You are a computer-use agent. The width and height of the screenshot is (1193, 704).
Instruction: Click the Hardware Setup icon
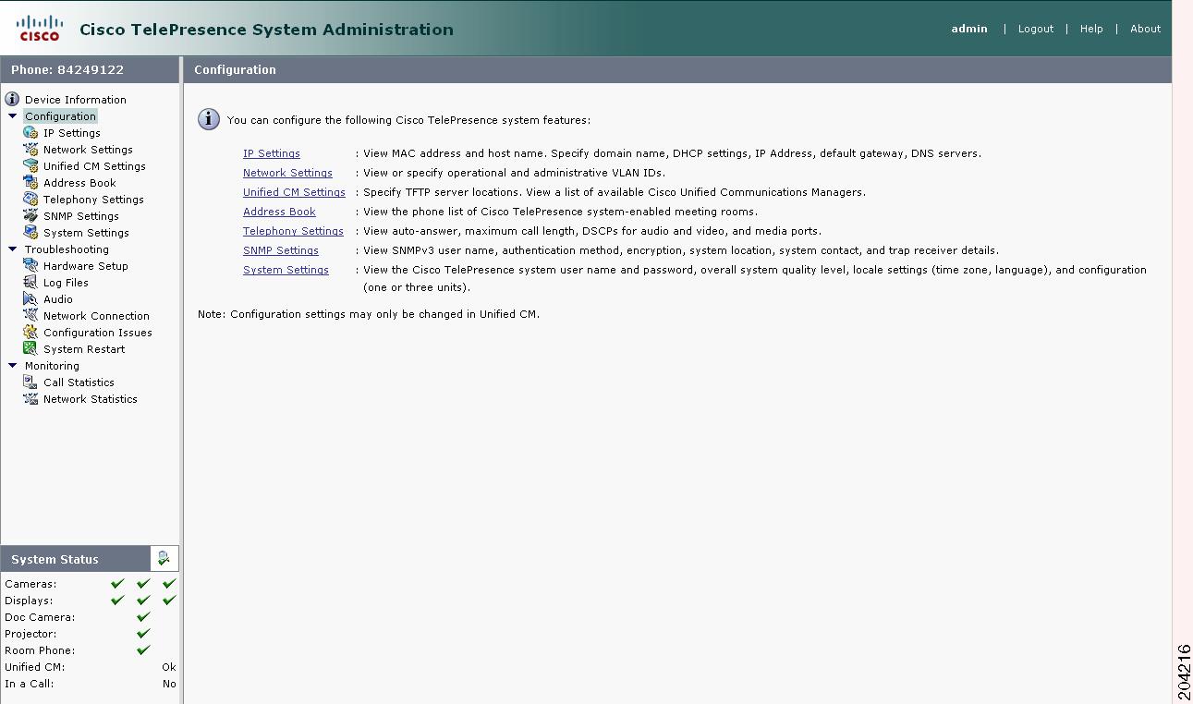tap(30, 265)
